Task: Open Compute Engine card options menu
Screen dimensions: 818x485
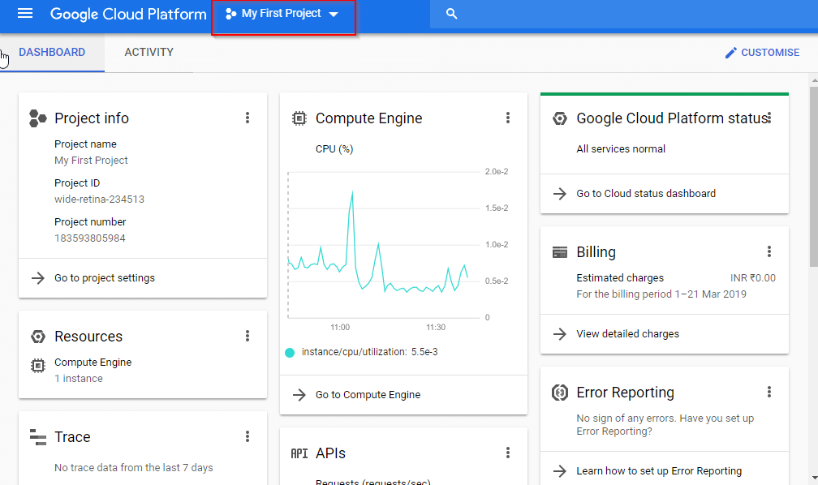Action: (508, 118)
